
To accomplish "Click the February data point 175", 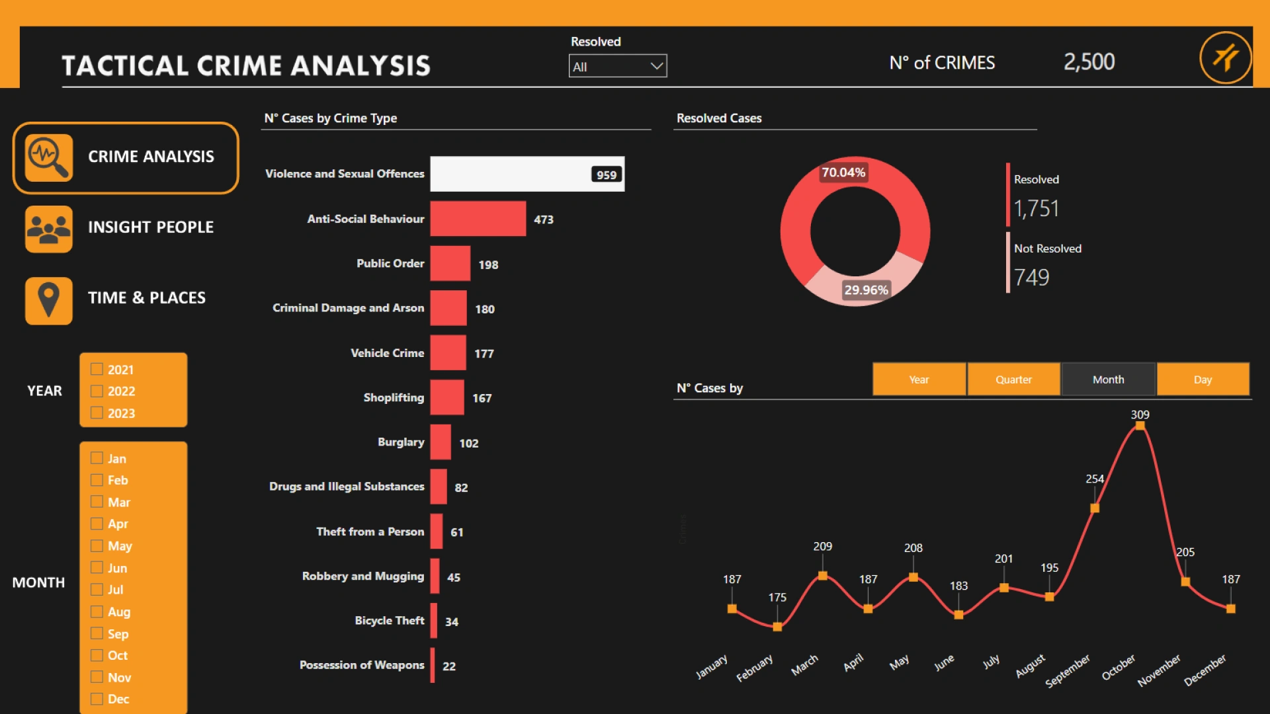I will (777, 626).
